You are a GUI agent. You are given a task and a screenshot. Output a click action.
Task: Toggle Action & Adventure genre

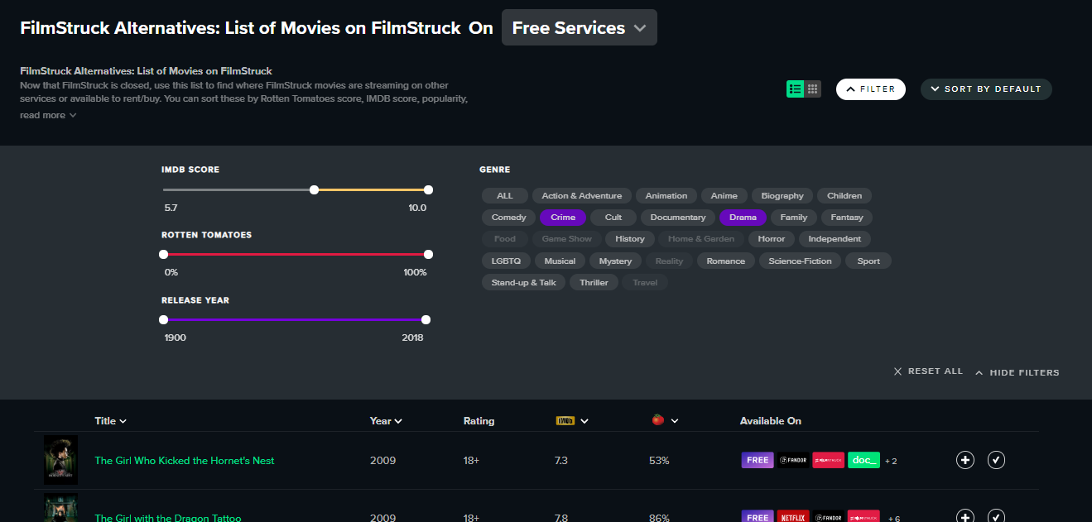(x=582, y=196)
